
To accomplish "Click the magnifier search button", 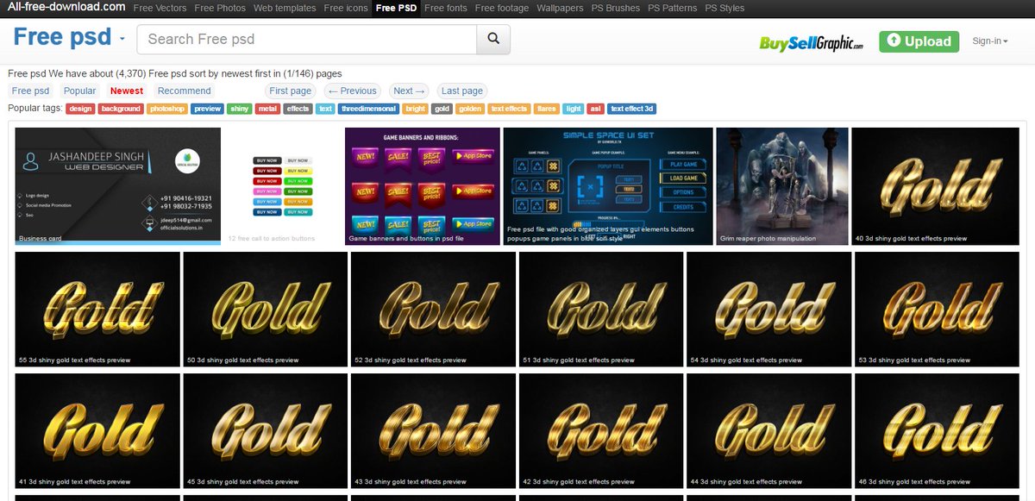I will point(493,39).
